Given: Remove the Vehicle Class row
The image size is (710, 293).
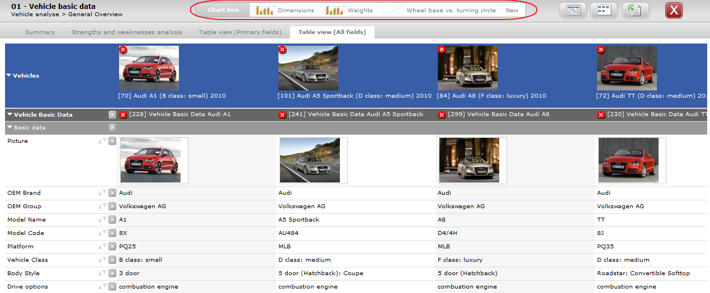Looking at the screenshot, I should (x=112, y=260).
